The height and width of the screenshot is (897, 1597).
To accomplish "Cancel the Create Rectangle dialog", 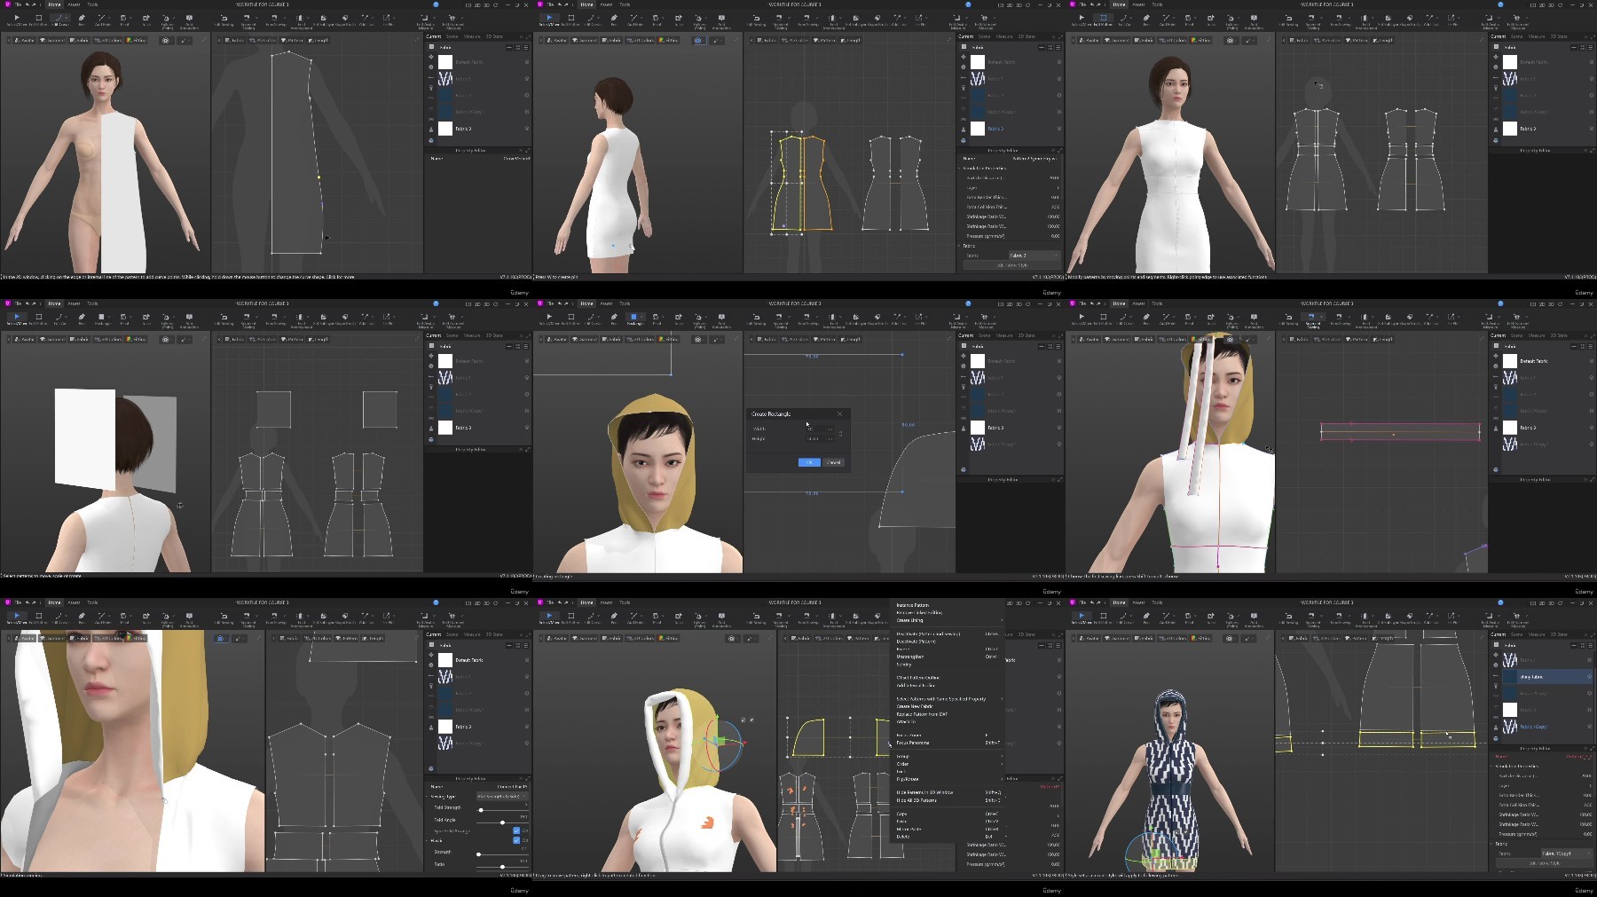I will pyautogui.click(x=833, y=462).
